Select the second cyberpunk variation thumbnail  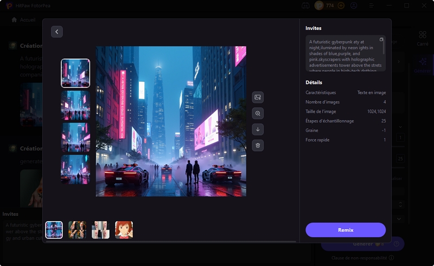[x=75, y=105]
